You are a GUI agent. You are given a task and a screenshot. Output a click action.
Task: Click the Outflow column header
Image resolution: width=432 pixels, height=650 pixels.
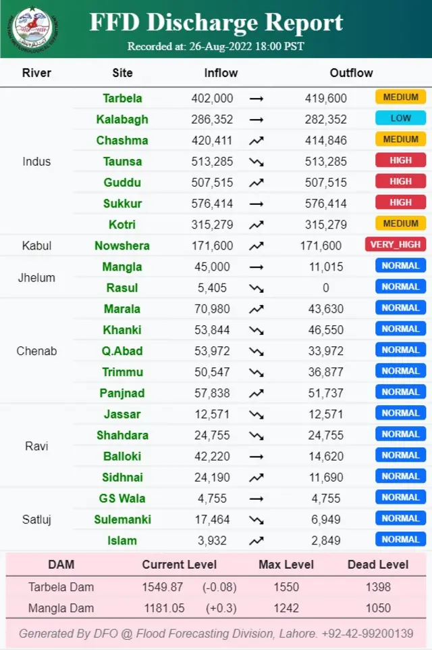click(351, 73)
